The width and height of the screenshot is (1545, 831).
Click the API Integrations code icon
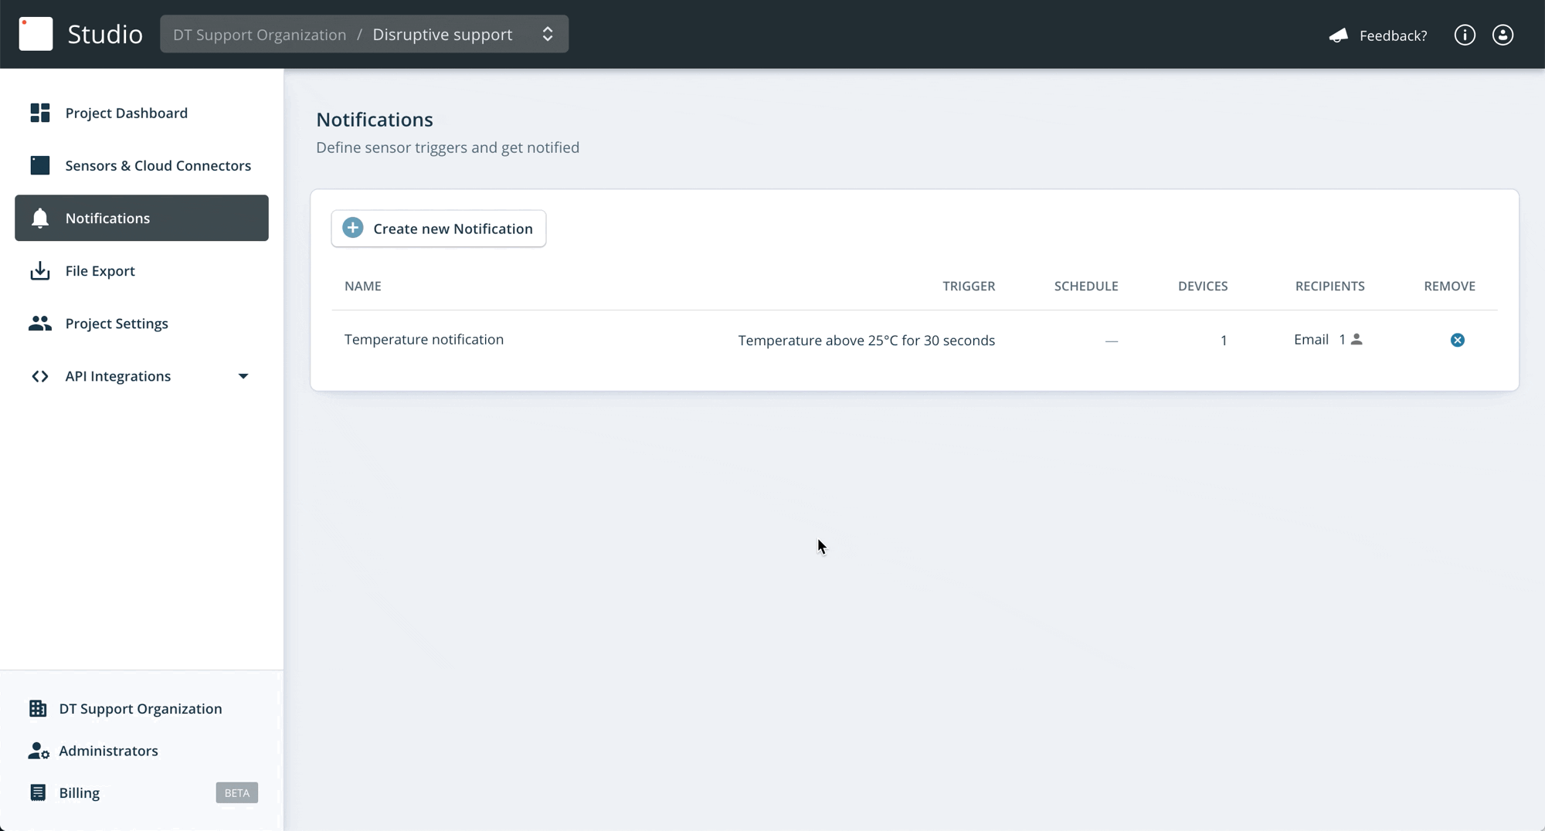40,376
